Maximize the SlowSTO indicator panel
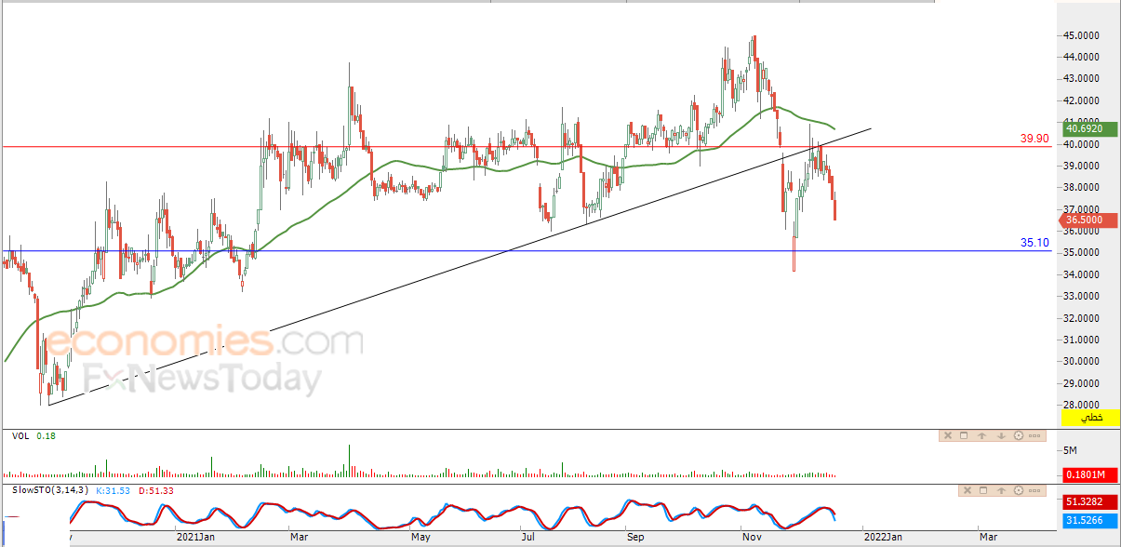1121x547 pixels. [x=983, y=490]
